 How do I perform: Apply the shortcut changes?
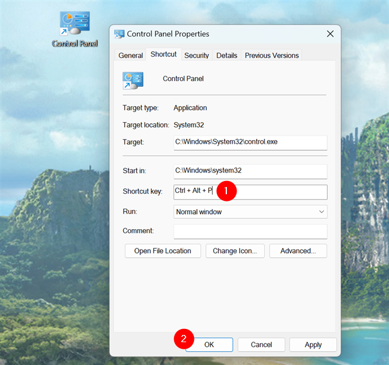pos(313,345)
